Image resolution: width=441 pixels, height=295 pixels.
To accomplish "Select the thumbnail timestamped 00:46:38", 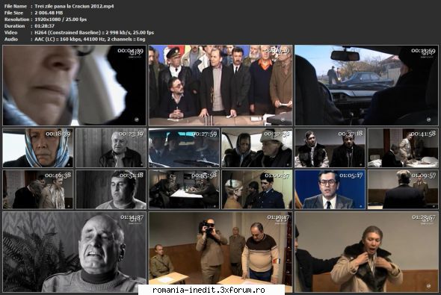I will click(x=38, y=190).
